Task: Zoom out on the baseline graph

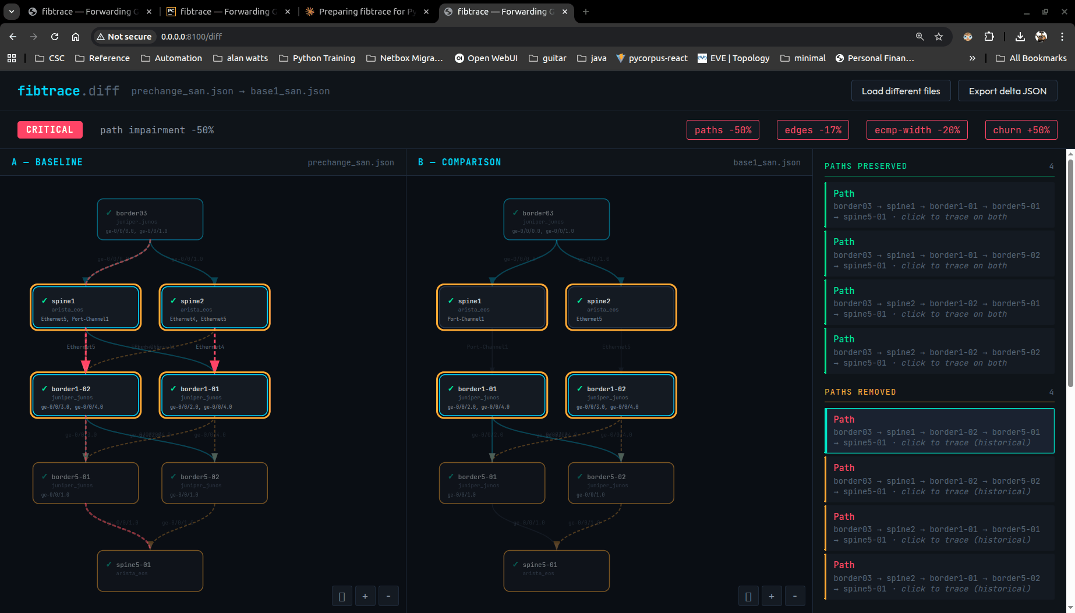Action: click(x=388, y=596)
